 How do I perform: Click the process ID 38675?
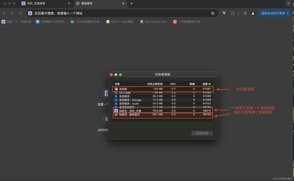click(207, 111)
